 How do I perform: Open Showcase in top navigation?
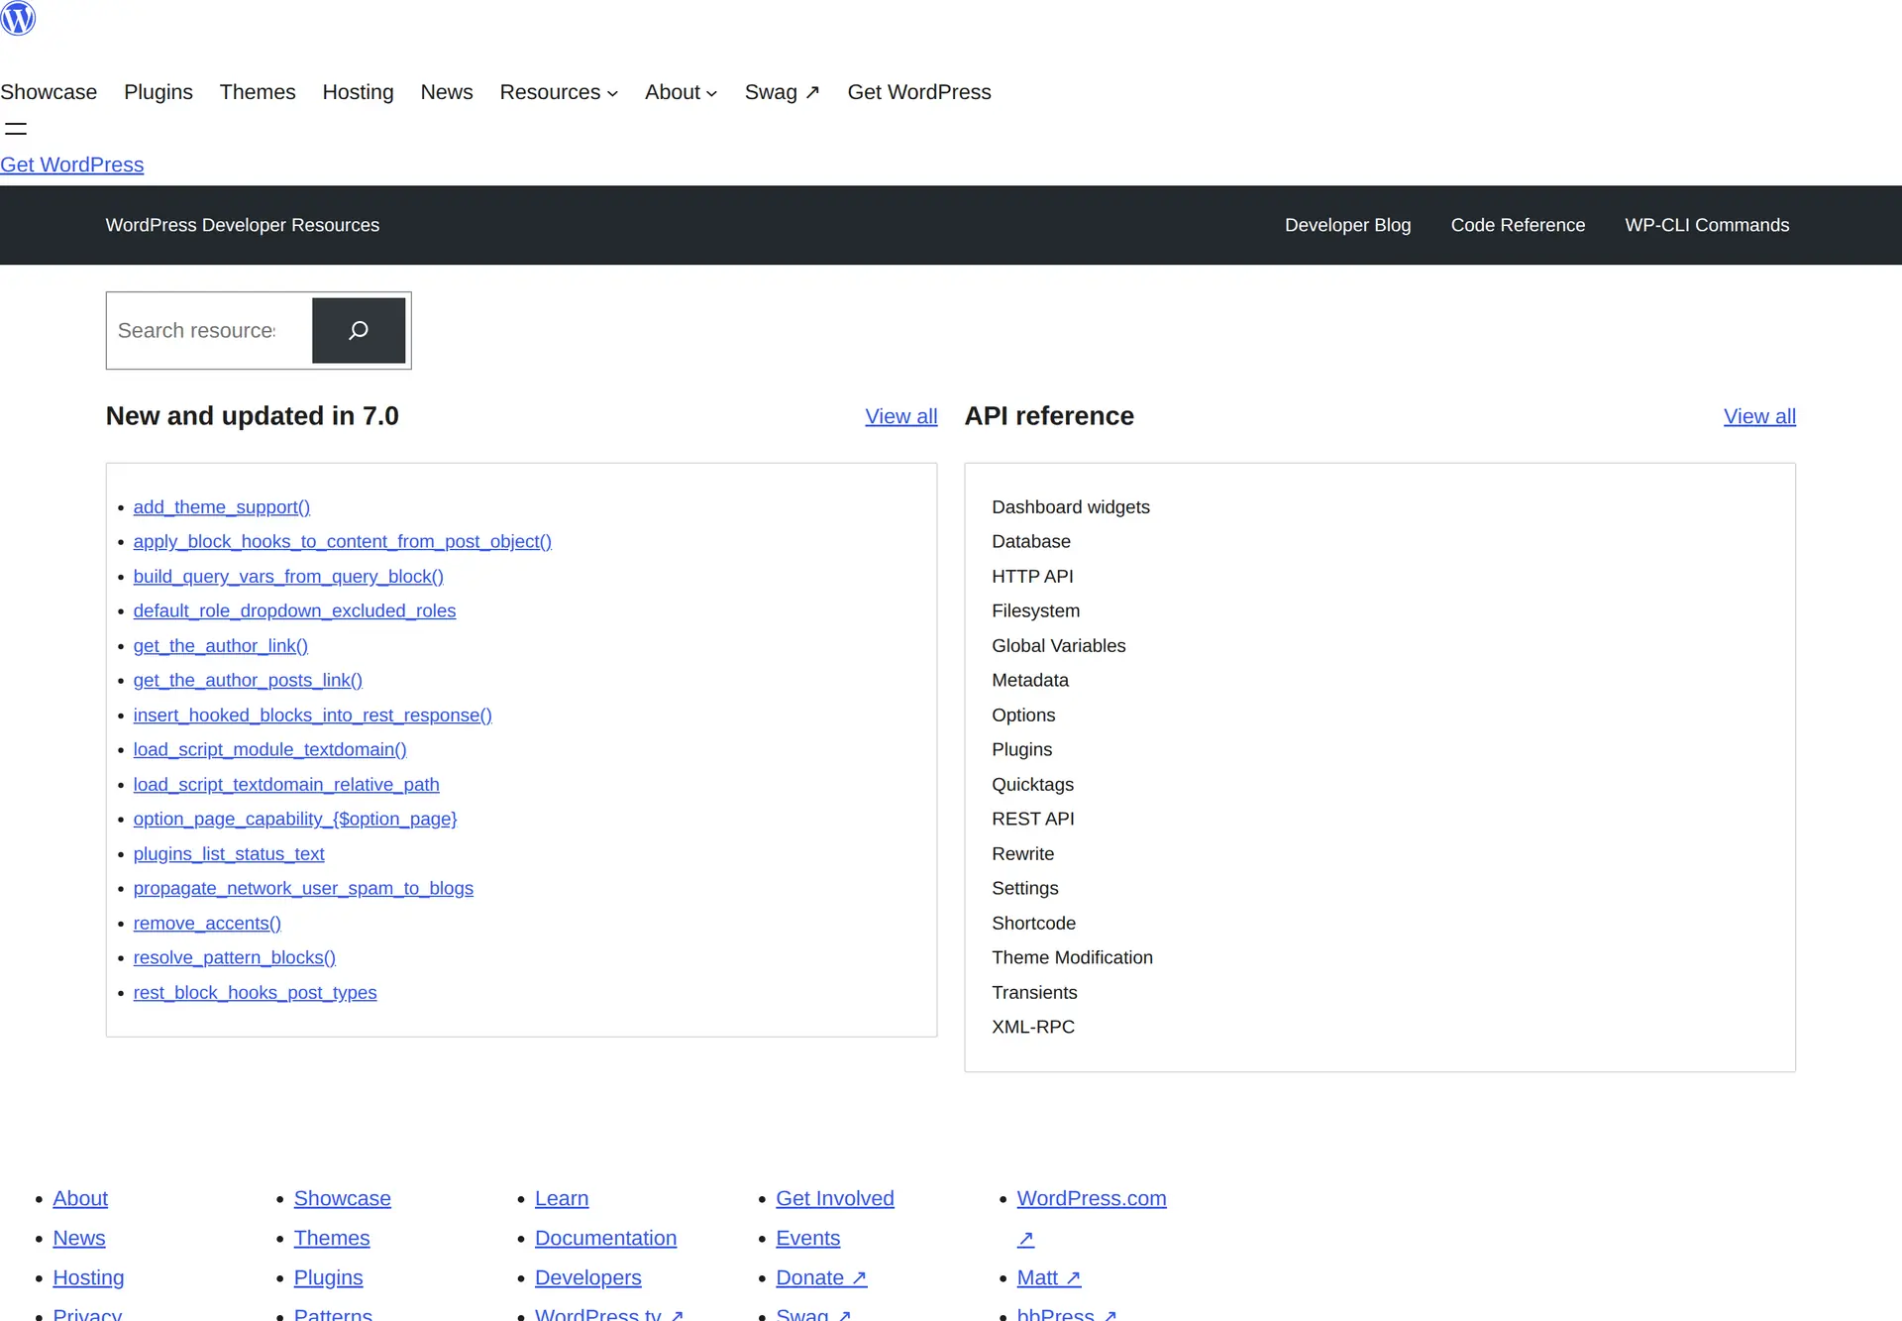(x=49, y=92)
